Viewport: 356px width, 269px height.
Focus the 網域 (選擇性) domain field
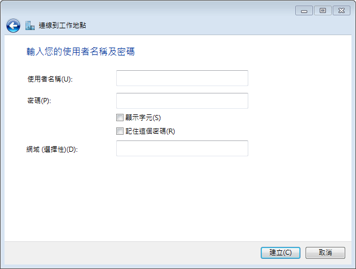tap(182, 148)
